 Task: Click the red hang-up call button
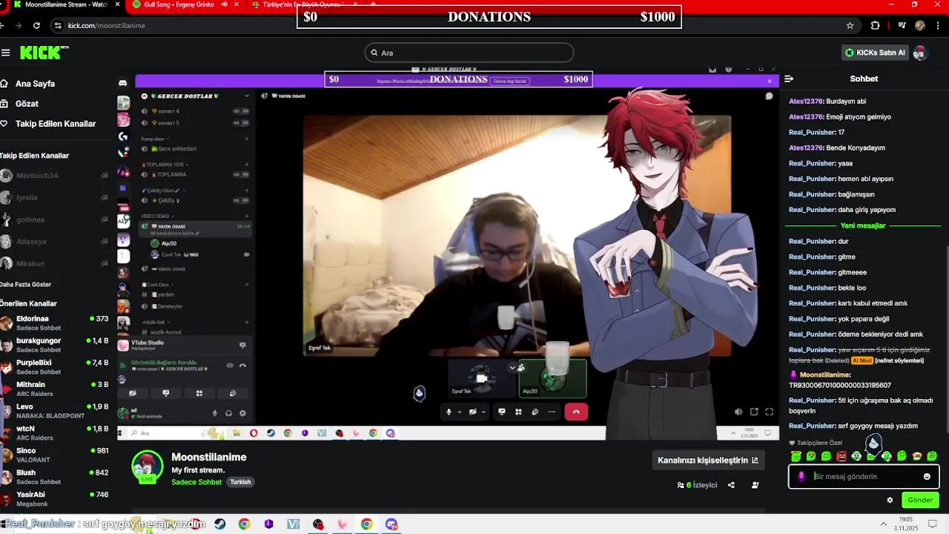(x=576, y=412)
